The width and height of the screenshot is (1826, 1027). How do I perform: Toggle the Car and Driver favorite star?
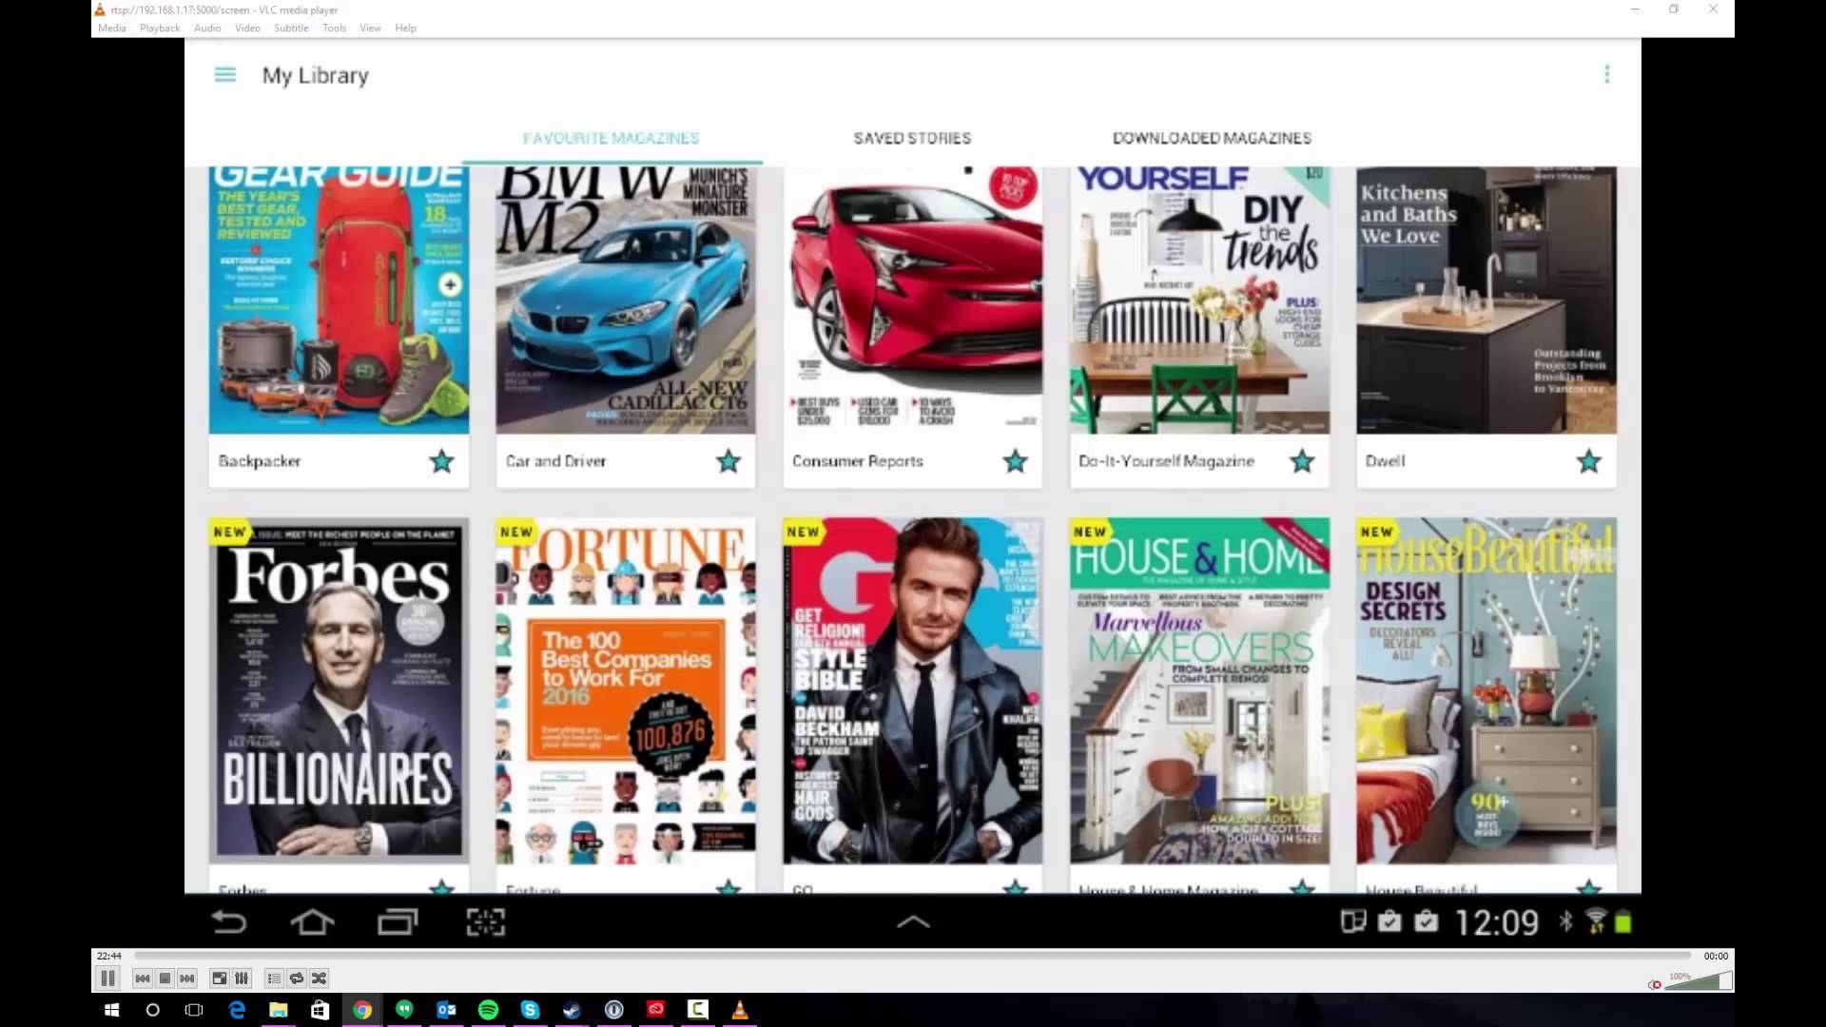(x=728, y=462)
